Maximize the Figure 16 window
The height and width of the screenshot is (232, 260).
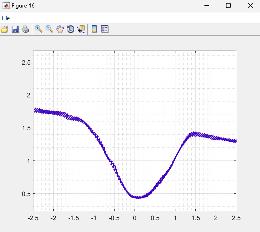228,6
